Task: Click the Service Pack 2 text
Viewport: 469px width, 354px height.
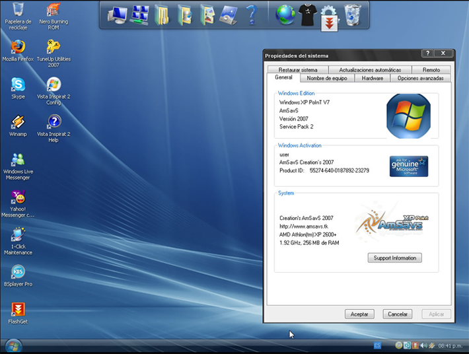Action: coord(297,126)
